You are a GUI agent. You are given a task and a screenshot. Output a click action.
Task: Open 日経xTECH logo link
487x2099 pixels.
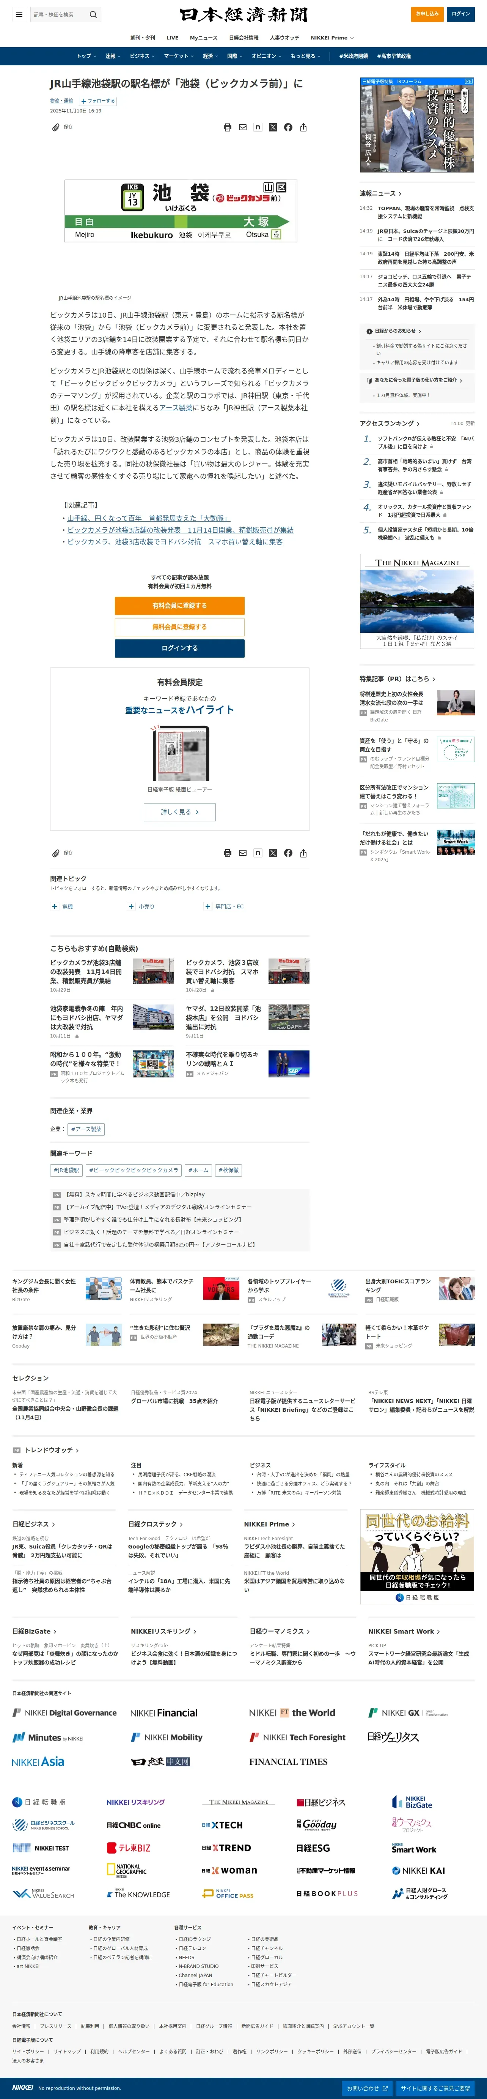coord(222,1825)
